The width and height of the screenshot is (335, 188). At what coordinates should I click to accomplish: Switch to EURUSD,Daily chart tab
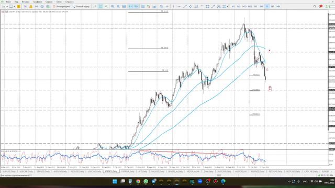pos(9,171)
